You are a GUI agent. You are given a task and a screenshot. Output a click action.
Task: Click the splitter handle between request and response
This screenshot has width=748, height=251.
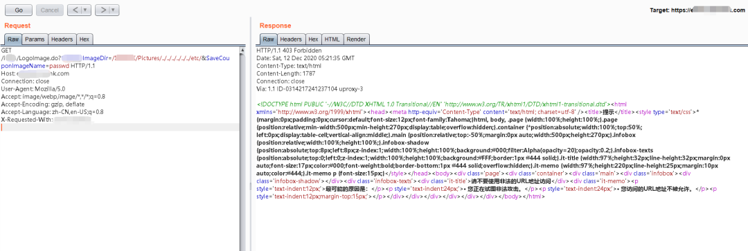(250, 186)
